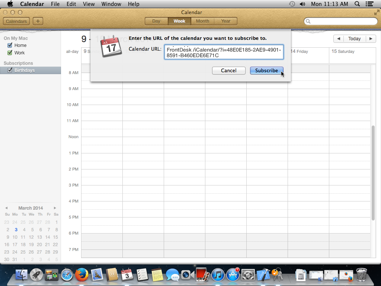Switch to Month view
This screenshot has width=381, height=286.
pyautogui.click(x=202, y=21)
